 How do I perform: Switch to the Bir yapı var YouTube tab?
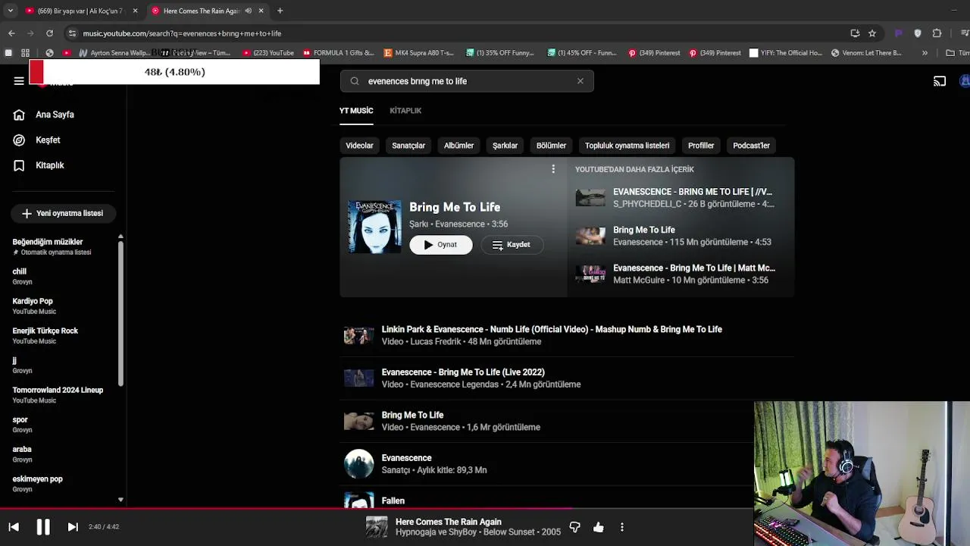(x=82, y=11)
